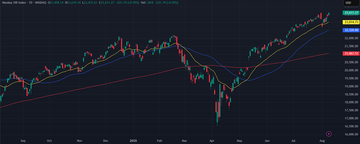Click the 21,500.00 price axis label
The height and width of the screenshot is (144, 360).
351,46
